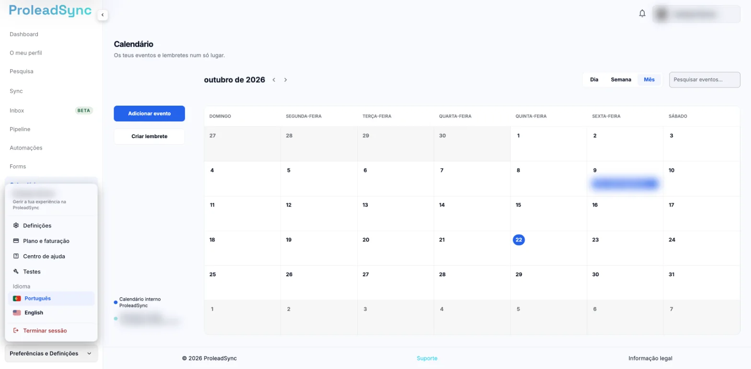Collapse the Preferências e Definições menu

[x=52, y=354]
